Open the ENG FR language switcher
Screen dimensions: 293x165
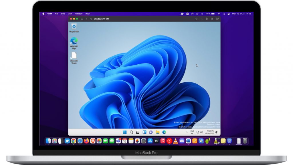192,132
